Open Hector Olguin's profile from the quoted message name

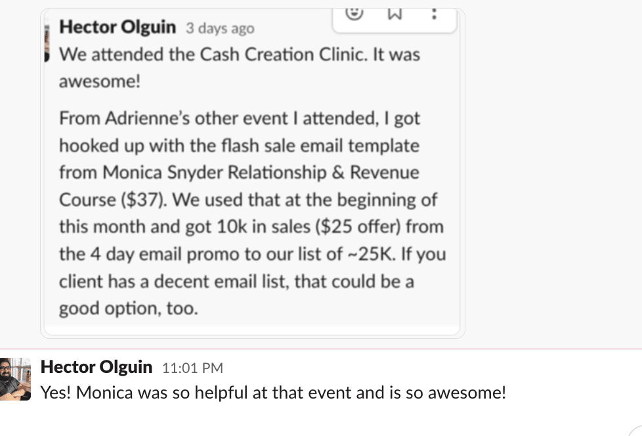[x=118, y=28]
